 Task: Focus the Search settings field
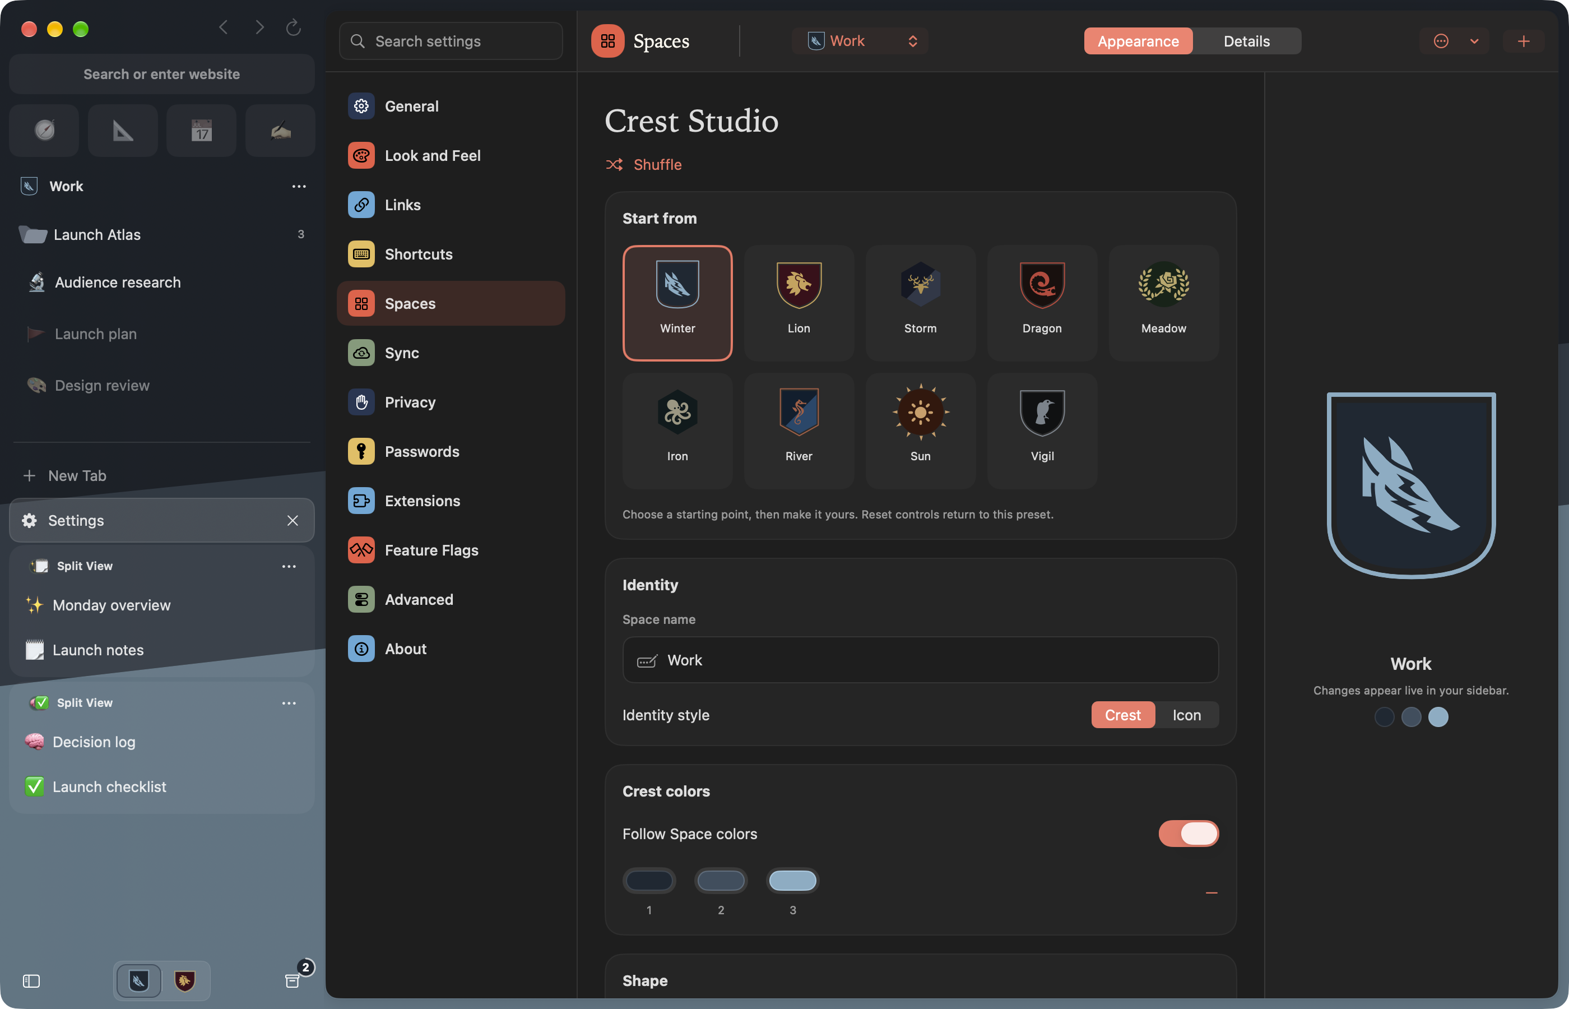tap(451, 41)
